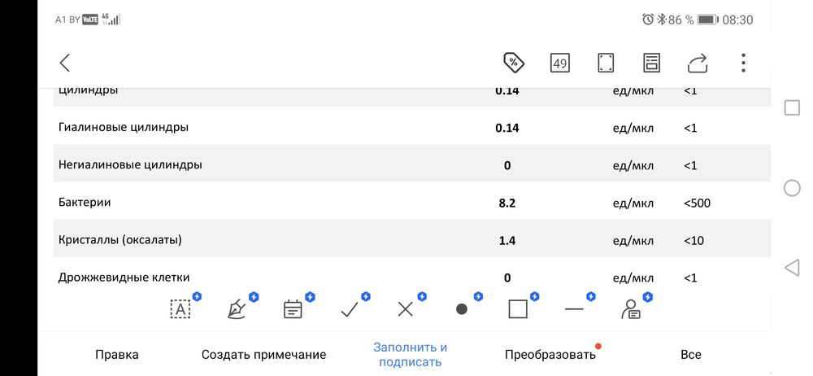Open the discount tag offer icon
The image size is (813, 376).
pyautogui.click(x=514, y=63)
